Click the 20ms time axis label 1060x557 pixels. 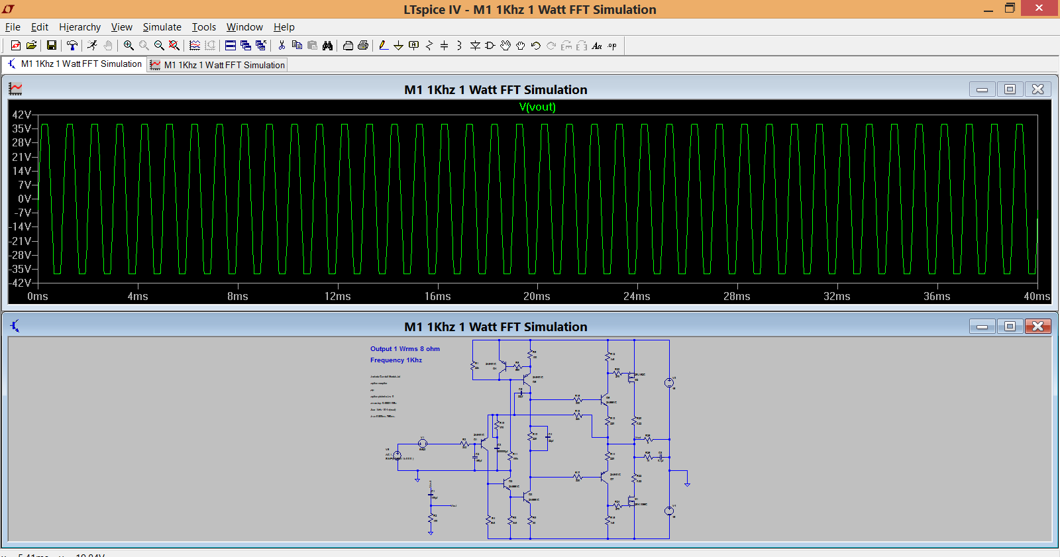pyautogui.click(x=537, y=296)
